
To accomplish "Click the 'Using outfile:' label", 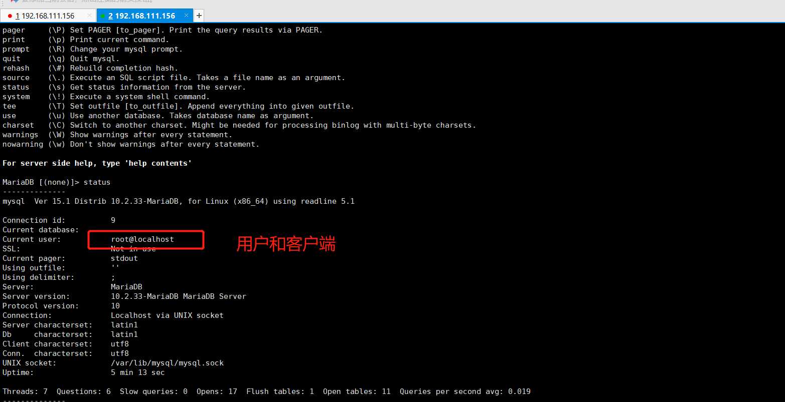I will (x=34, y=268).
